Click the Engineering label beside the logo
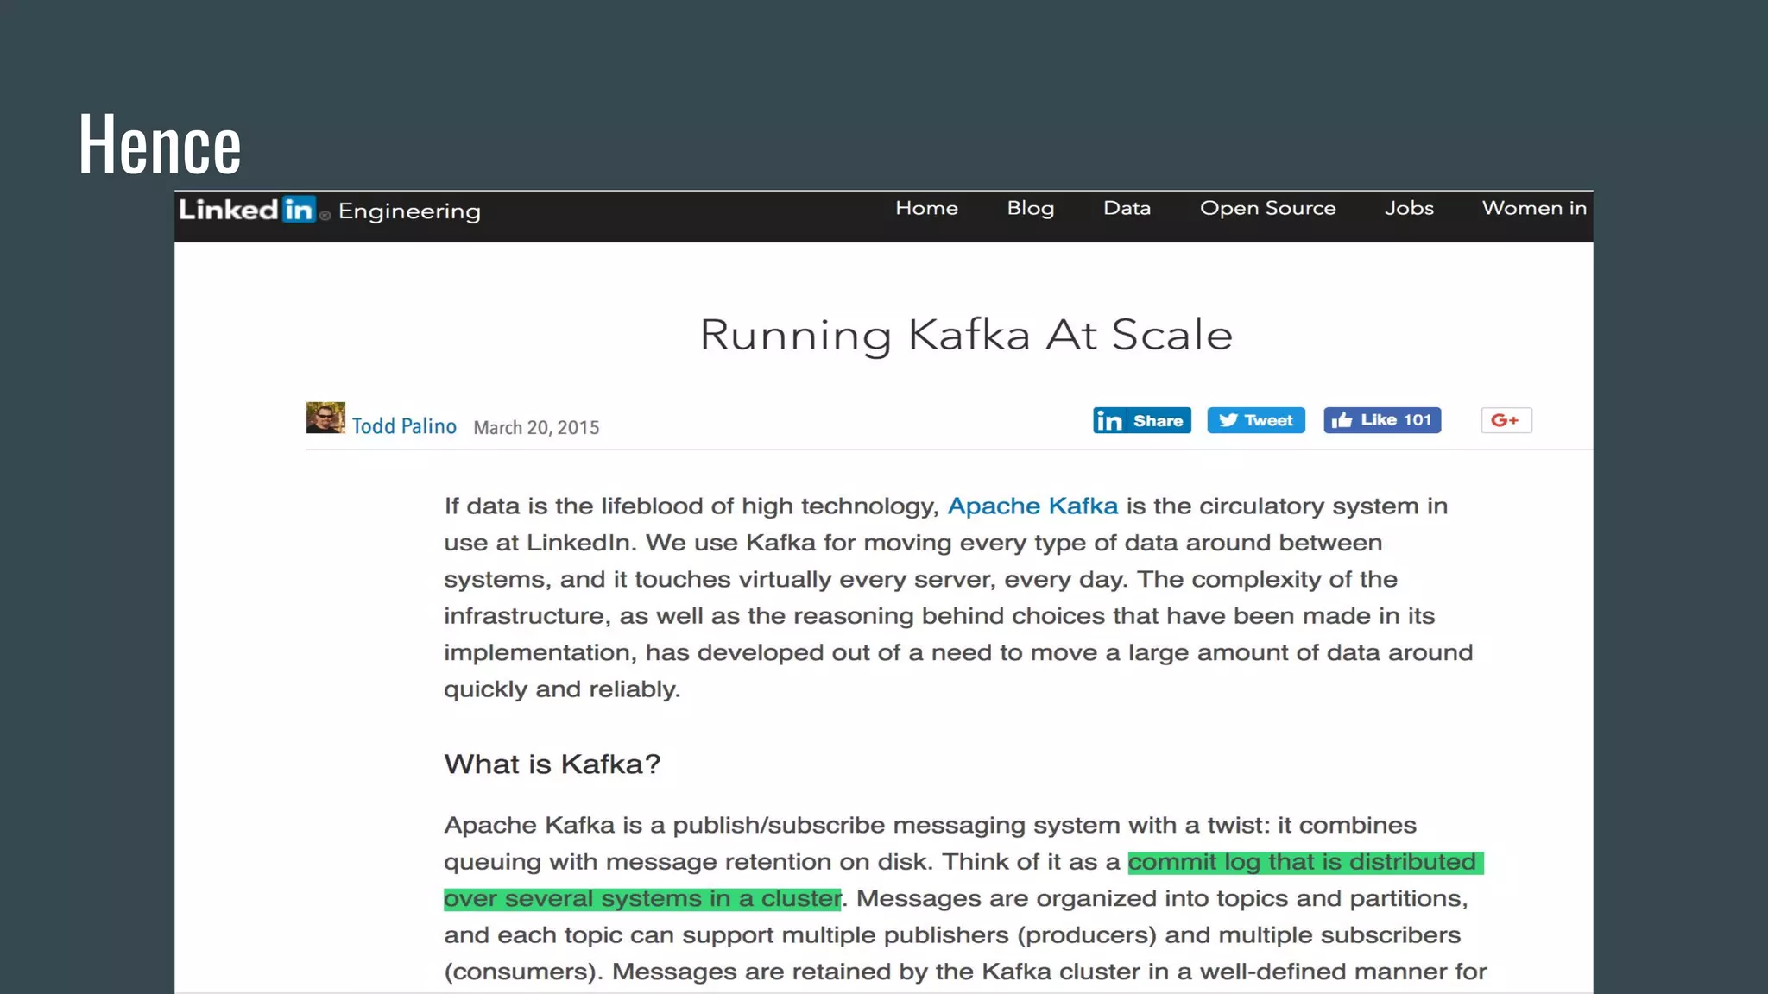This screenshot has width=1768, height=994. 409,211
